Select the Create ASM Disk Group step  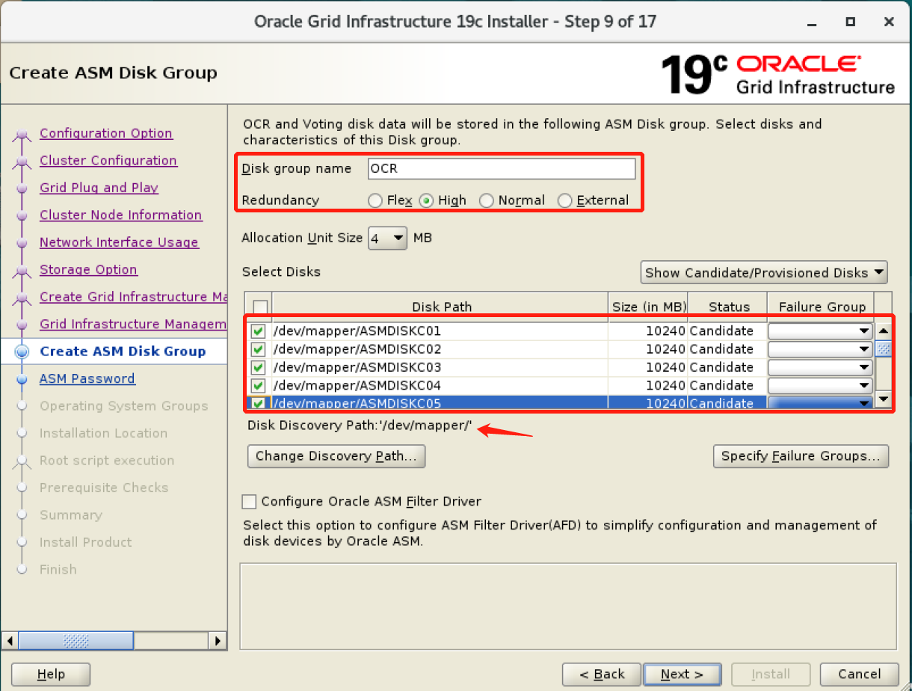tap(123, 351)
